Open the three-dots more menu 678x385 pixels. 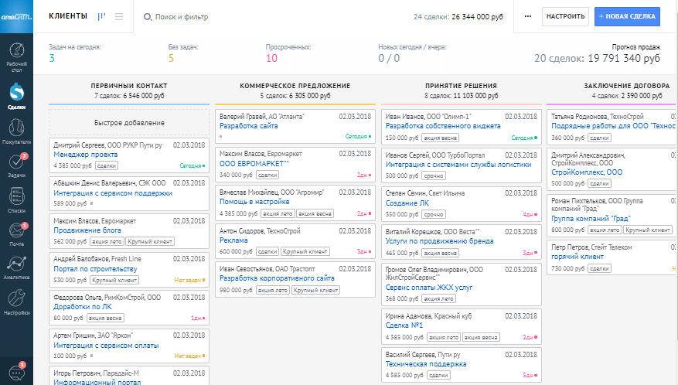(527, 16)
